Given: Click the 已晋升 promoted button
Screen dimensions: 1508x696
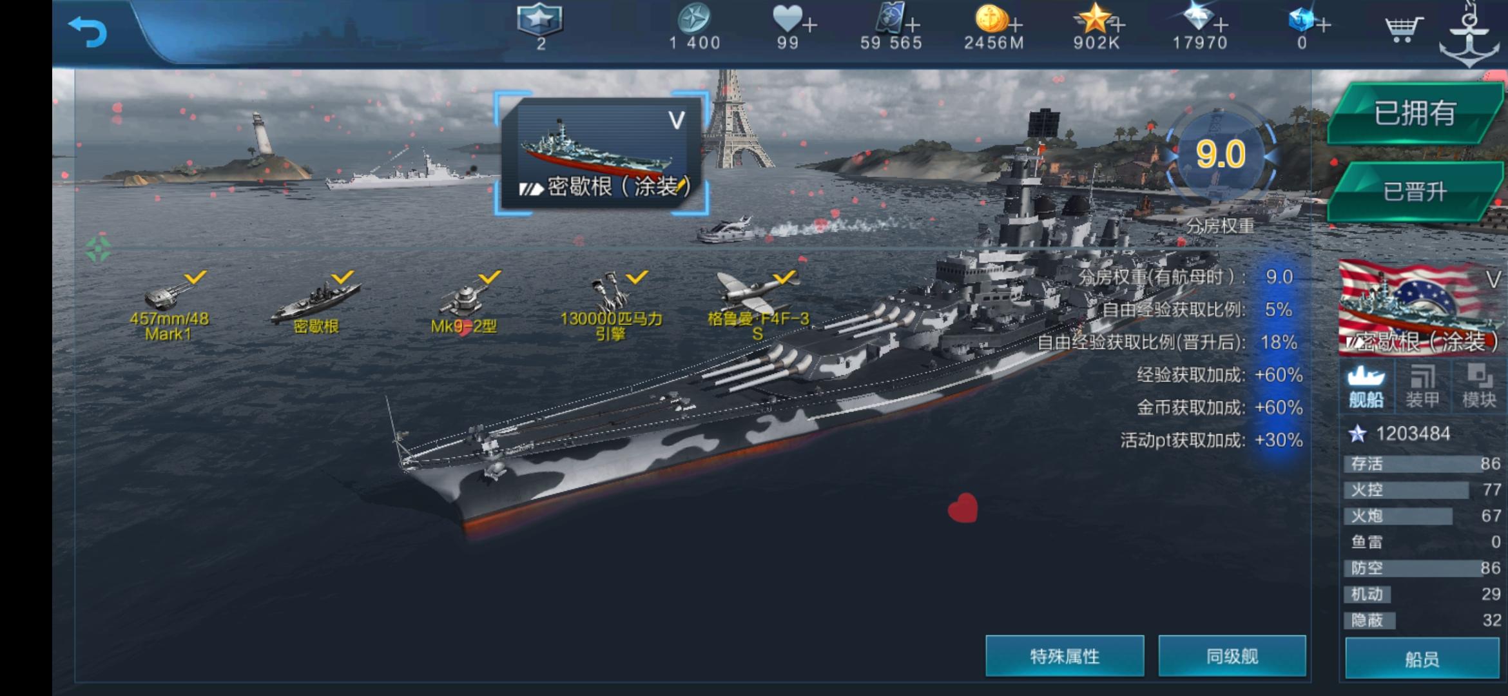Looking at the screenshot, I should pyautogui.click(x=1415, y=191).
